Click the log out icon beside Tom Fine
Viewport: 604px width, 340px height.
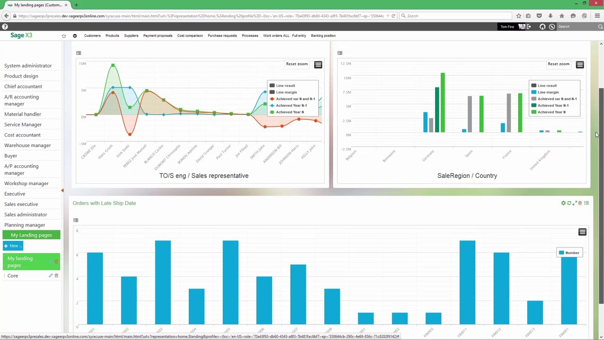coord(528,26)
